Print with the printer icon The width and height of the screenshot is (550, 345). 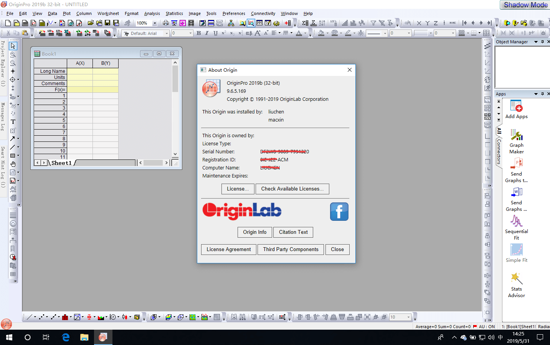click(166, 23)
